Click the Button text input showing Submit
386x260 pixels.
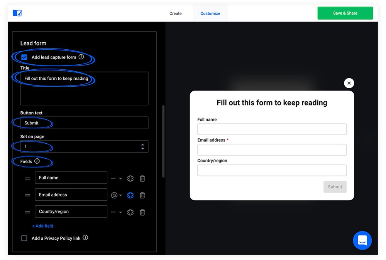(84, 123)
